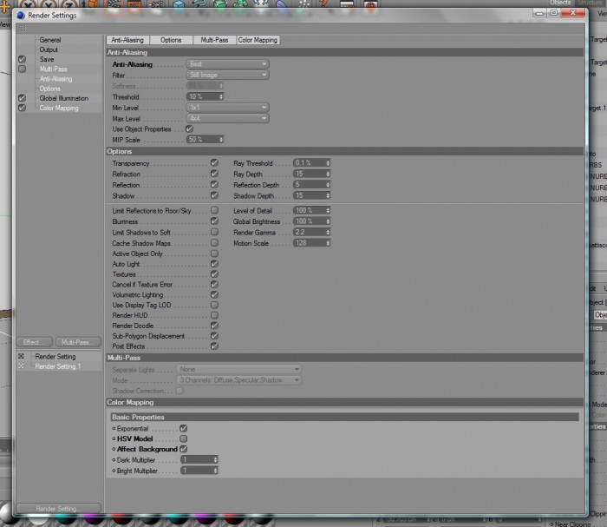Open the Separate Lights dropdown

(238, 369)
